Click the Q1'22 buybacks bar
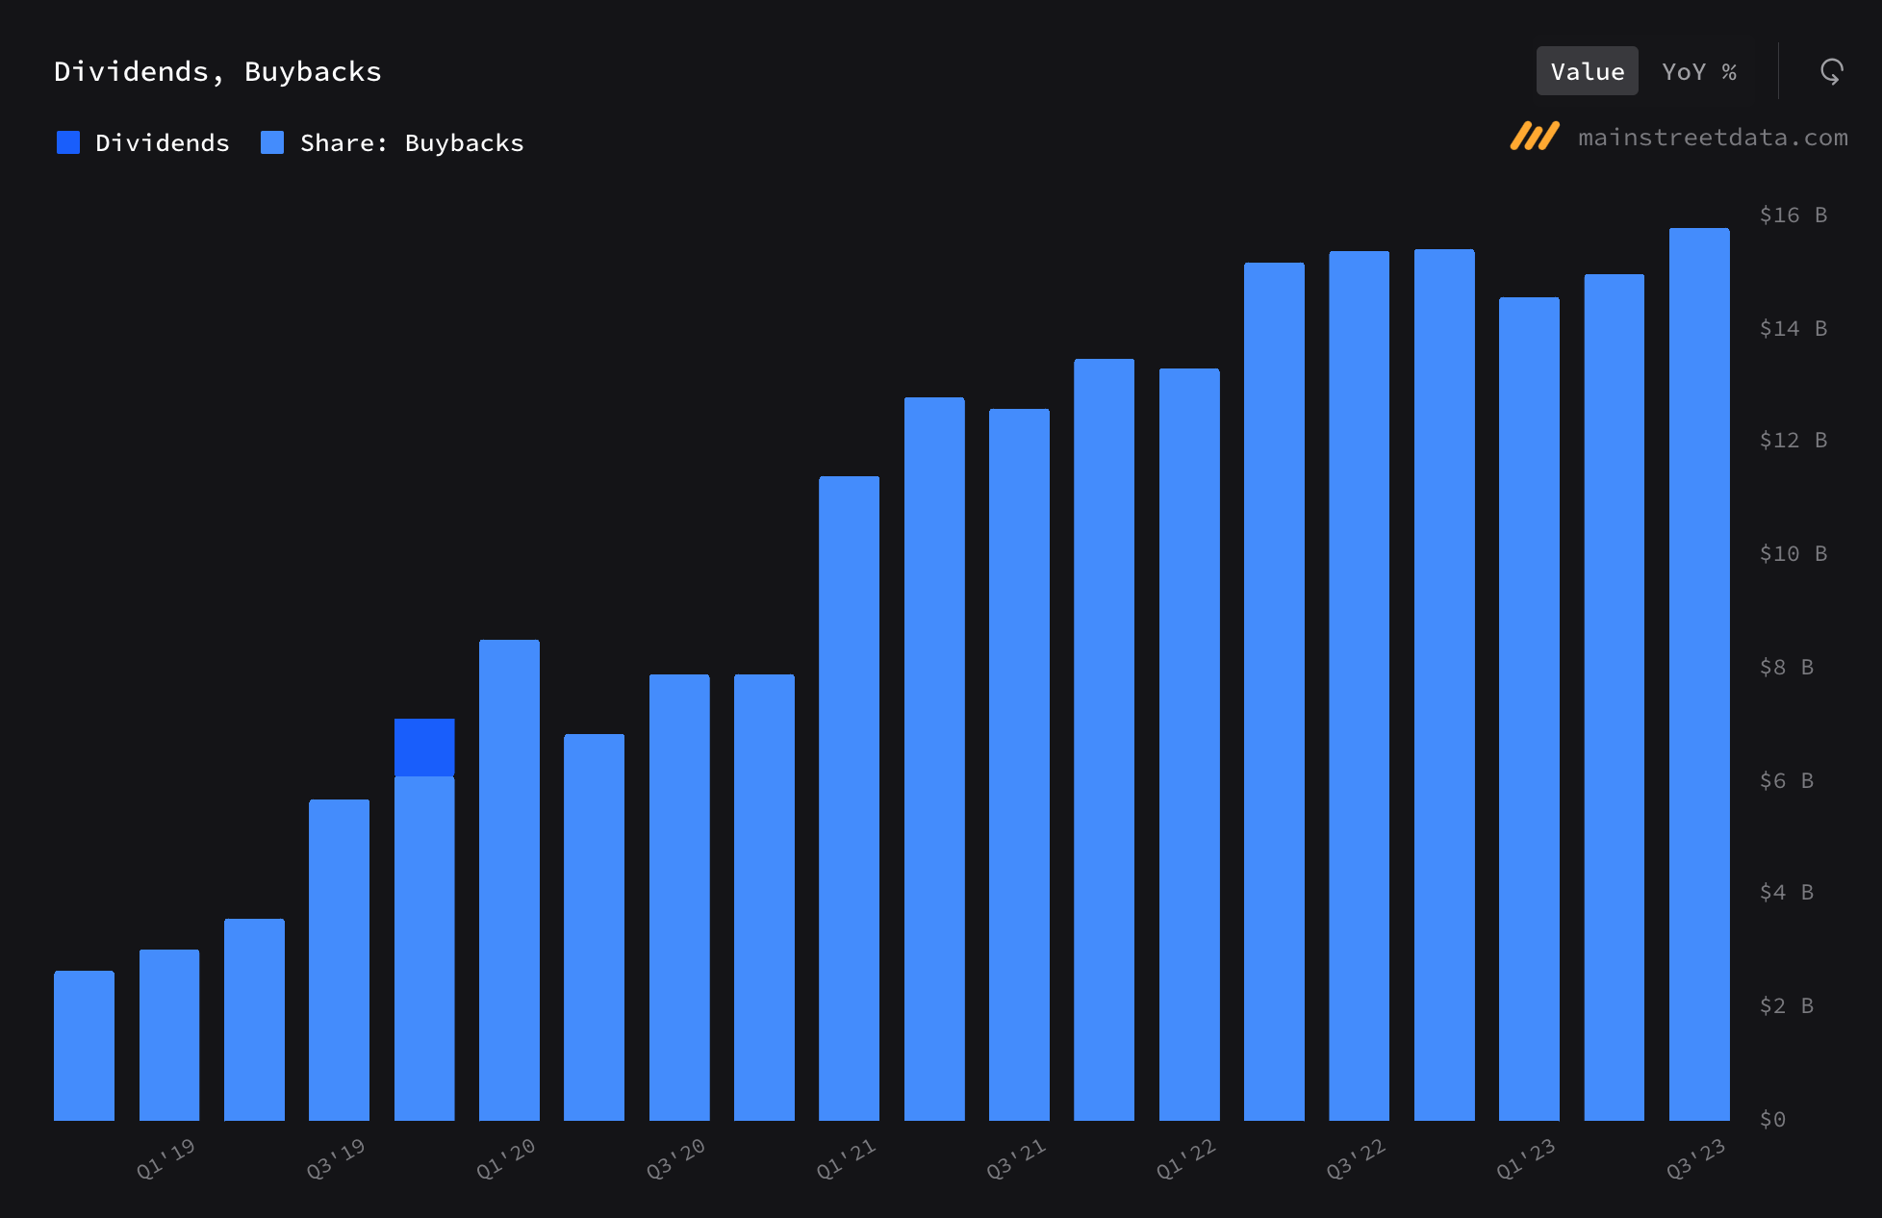Screen dimensions: 1882x1218 click(1189, 745)
